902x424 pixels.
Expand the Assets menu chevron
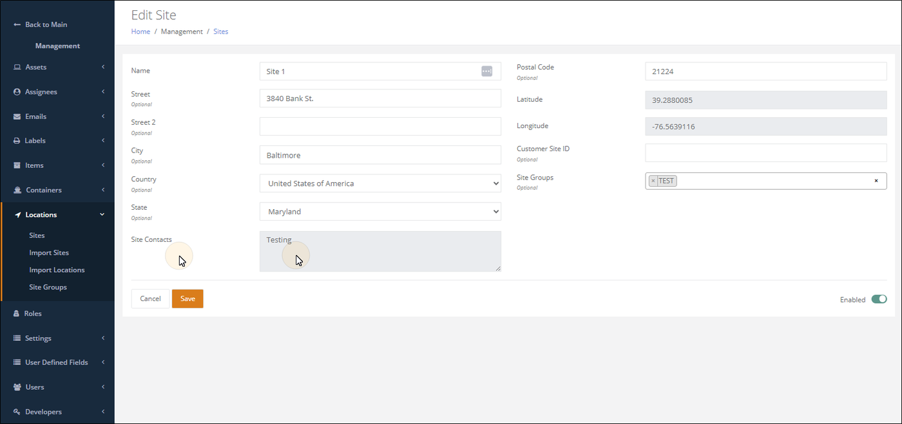103,67
